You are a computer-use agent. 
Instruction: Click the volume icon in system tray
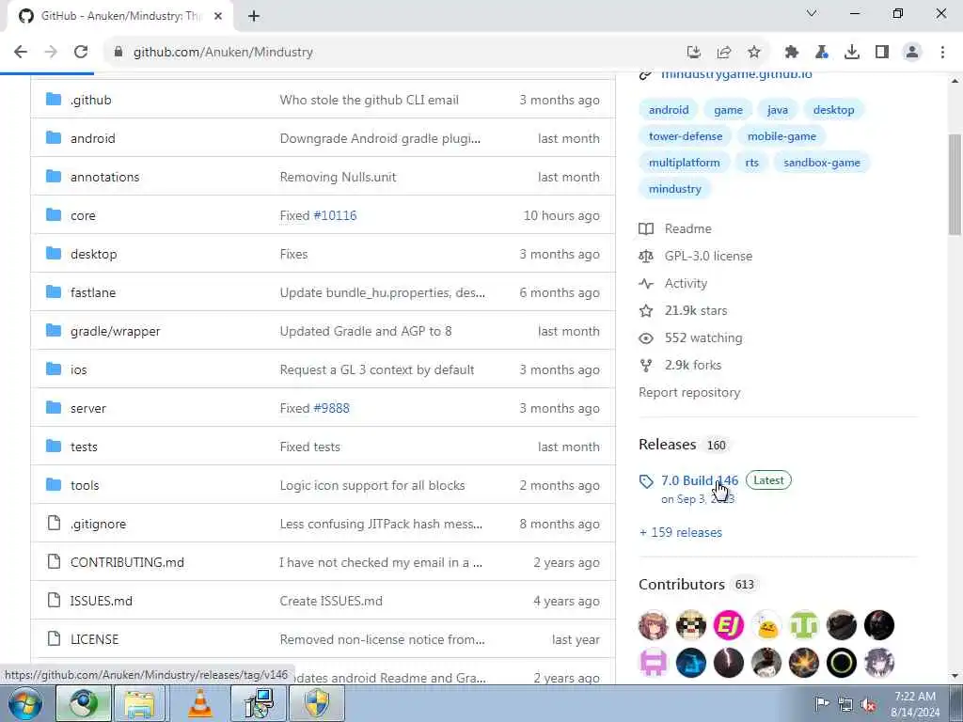pos(868,705)
